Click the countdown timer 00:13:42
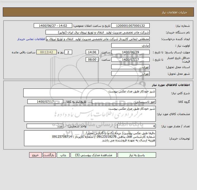This screenshot has width=197, height=190. point(47,52)
